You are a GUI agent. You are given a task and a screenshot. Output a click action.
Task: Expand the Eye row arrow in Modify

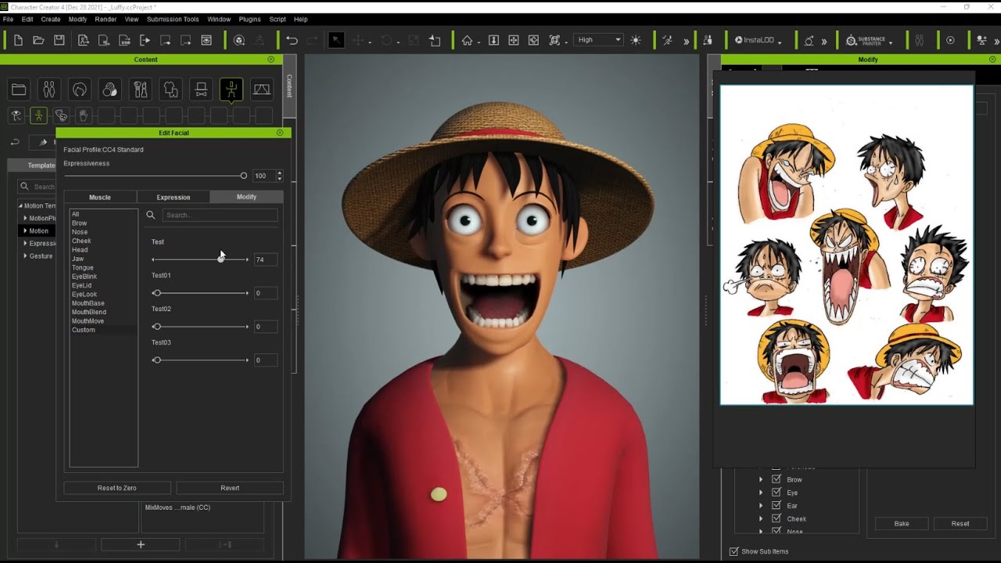(x=760, y=493)
